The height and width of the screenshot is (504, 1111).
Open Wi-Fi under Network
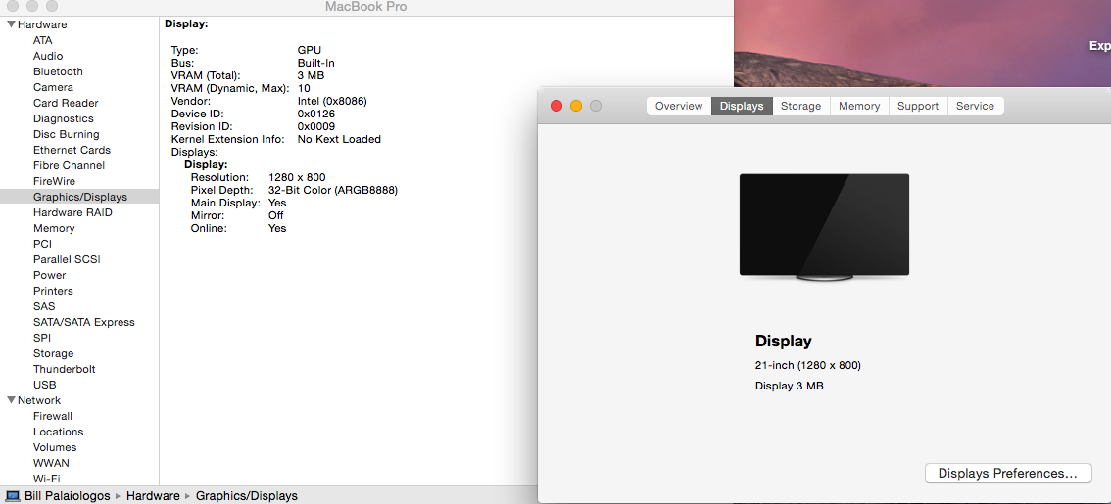pyautogui.click(x=47, y=478)
